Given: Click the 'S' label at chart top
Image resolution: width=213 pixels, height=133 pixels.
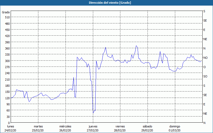Looking at the screenshot, I should pos(204,11).
